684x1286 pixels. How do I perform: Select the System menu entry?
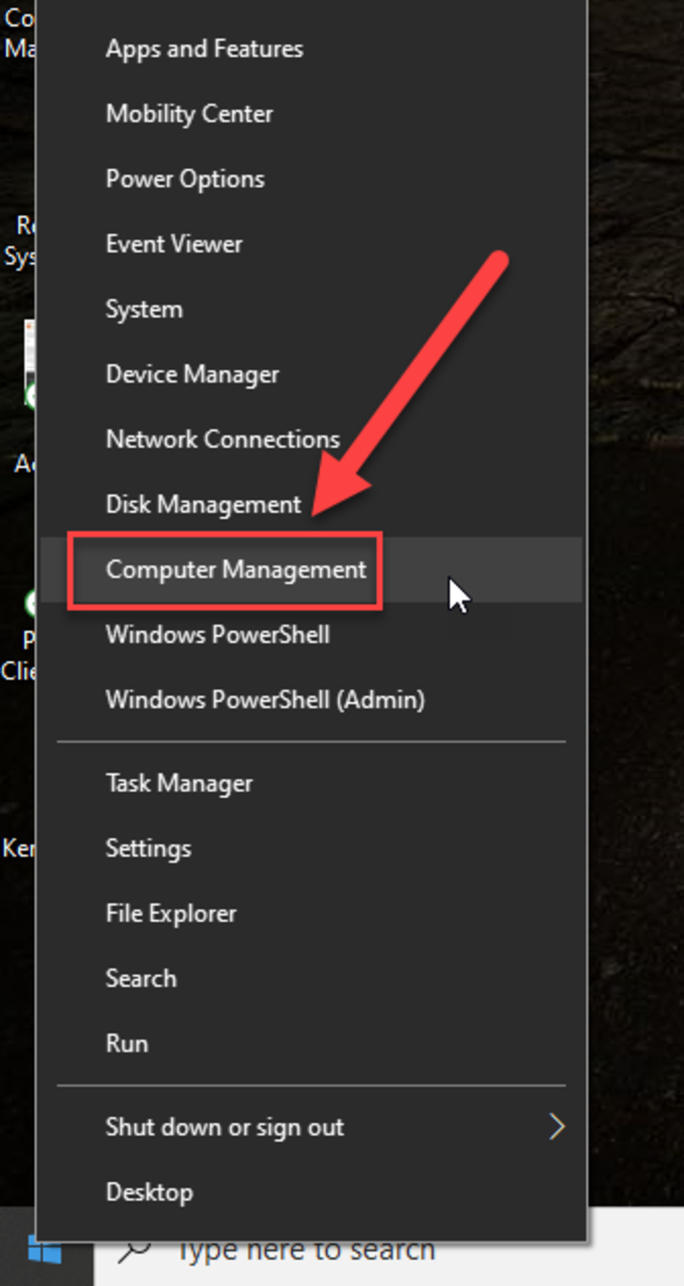(x=144, y=308)
